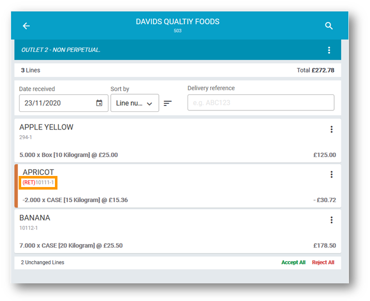Click product code 10112-1
The height and width of the screenshot is (301, 370).
[28, 228]
